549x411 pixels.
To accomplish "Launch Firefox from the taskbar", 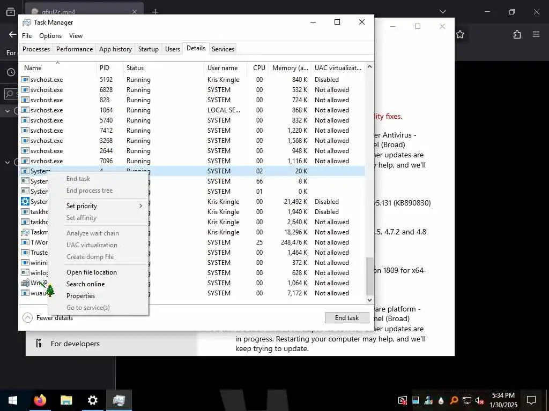I will [x=40, y=400].
